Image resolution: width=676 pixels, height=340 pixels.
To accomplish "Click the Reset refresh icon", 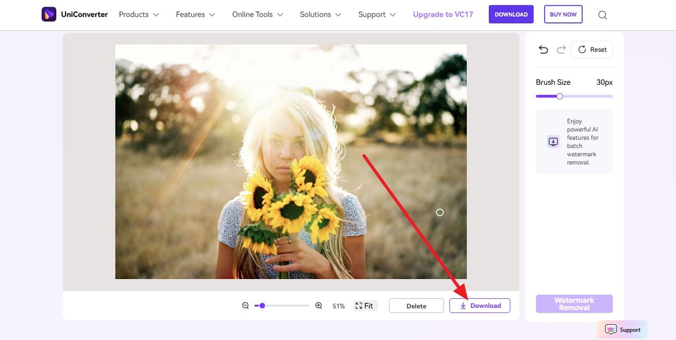I will [582, 49].
